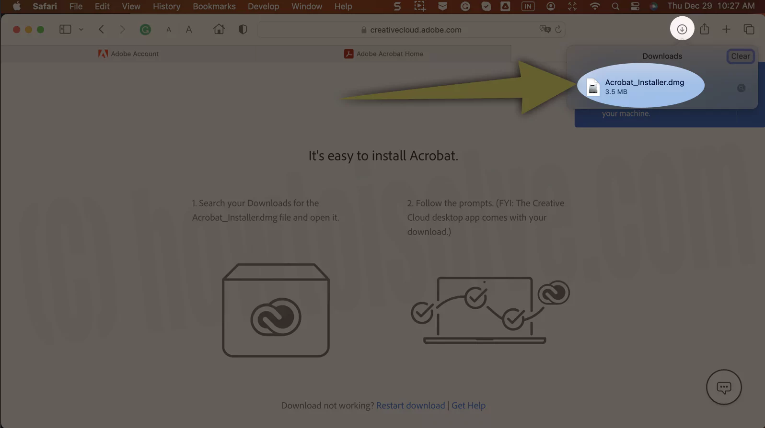Open the chat support bubble
This screenshot has height=428, width=765.
pyautogui.click(x=724, y=387)
